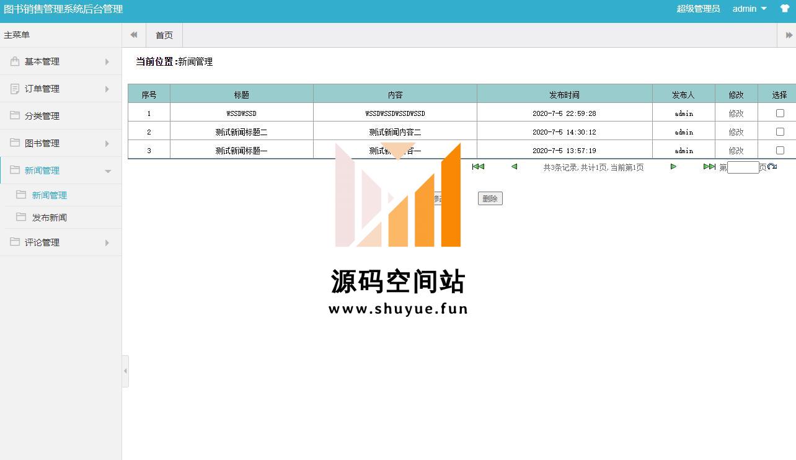The image size is (796, 460).
Task: Click the 发布时间 column header
Action: 564,94
